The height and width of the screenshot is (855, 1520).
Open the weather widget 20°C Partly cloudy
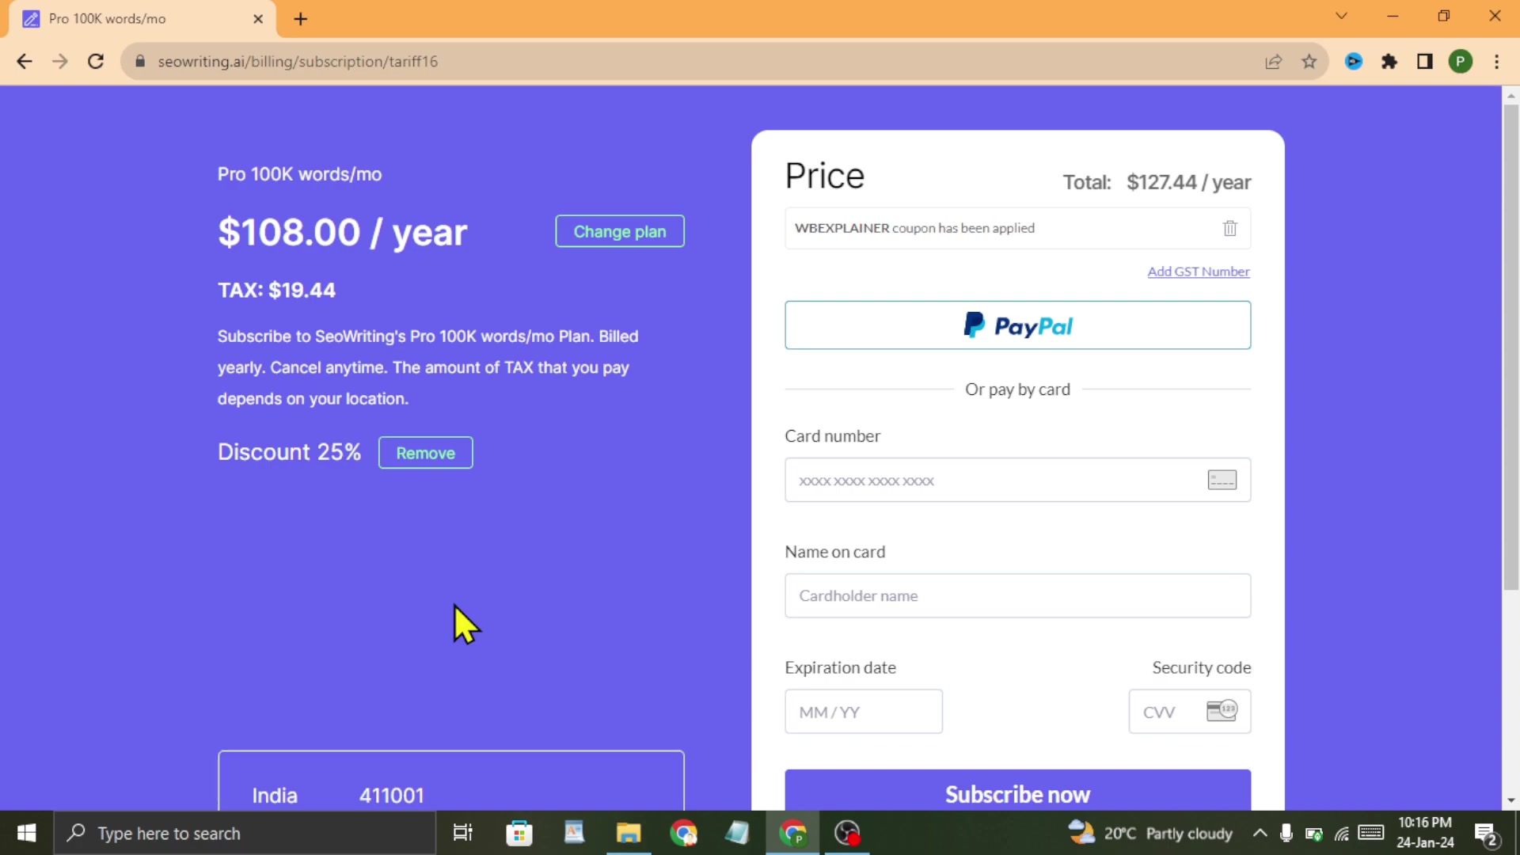1149,833
